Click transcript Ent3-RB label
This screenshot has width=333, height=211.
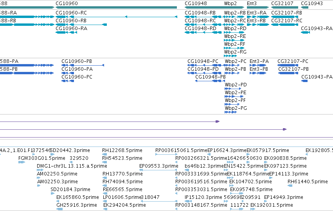click(x=256, y=21)
